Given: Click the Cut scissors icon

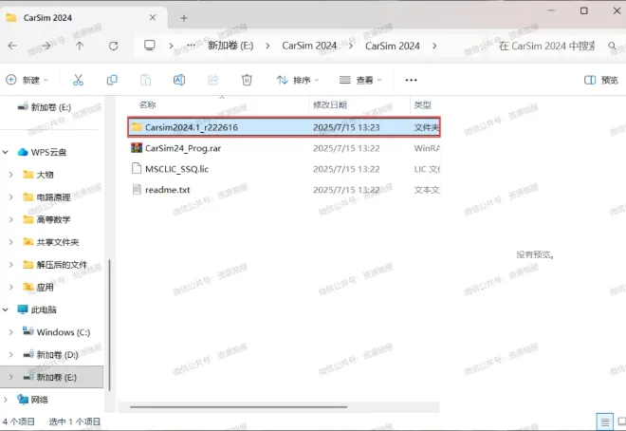Looking at the screenshot, I should pyautogui.click(x=78, y=80).
